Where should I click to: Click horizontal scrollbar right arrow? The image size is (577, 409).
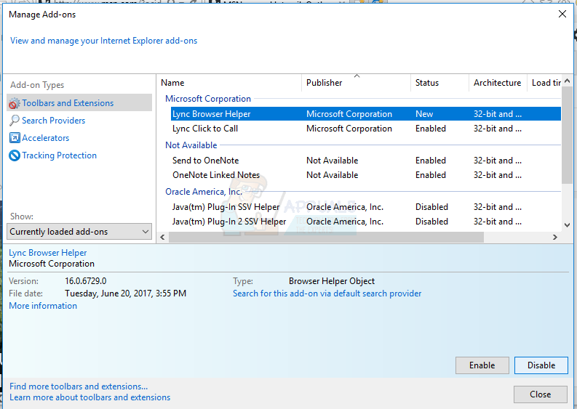click(555, 238)
